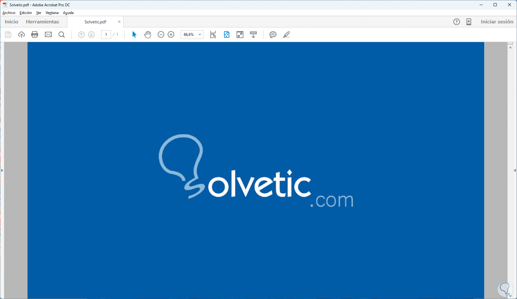Click the mobile link icon near sign in
The height and width of the screenshot is (299, 517).
click(x=469, y=22)
